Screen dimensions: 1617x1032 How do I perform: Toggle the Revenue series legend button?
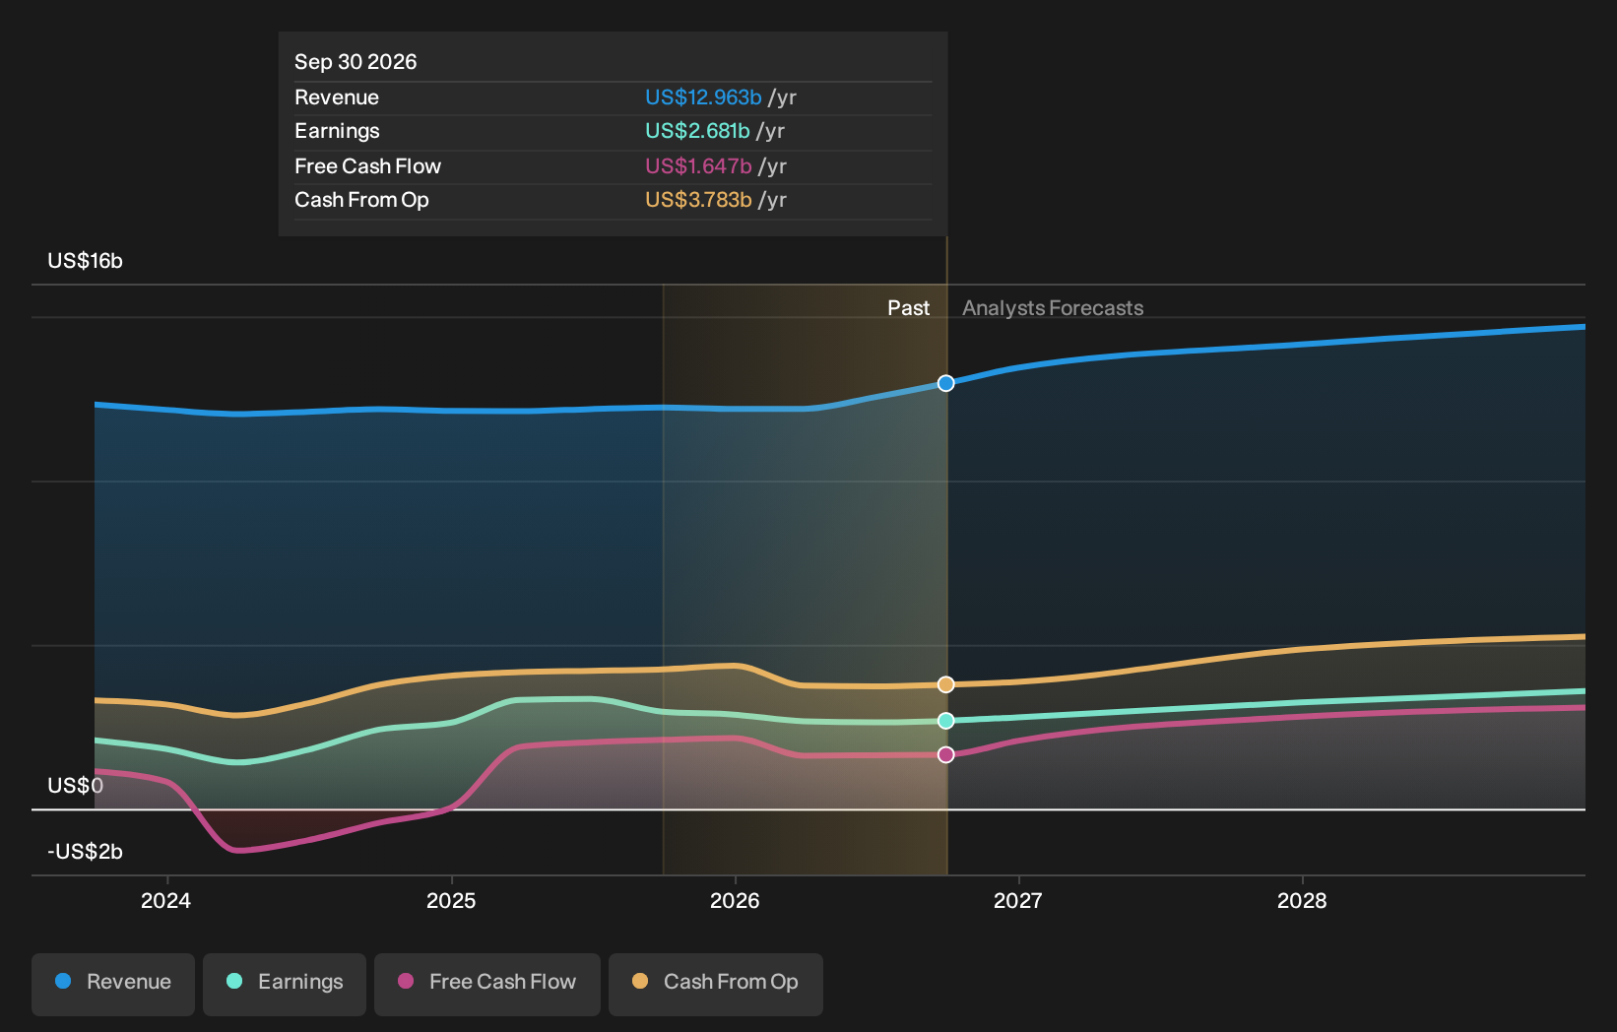pyautogui.click(x=113, y=984)
